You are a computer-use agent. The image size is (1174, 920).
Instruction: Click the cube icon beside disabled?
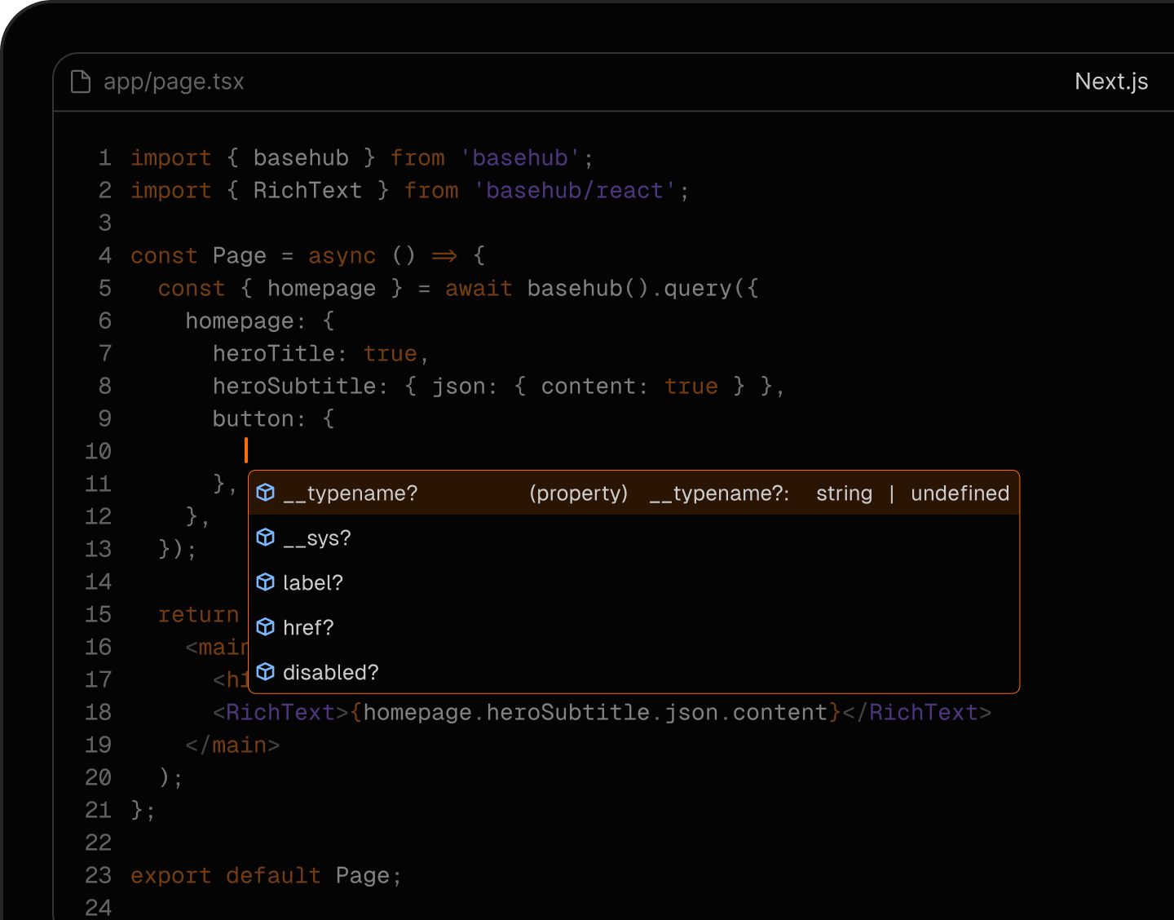tap(266, 672)
